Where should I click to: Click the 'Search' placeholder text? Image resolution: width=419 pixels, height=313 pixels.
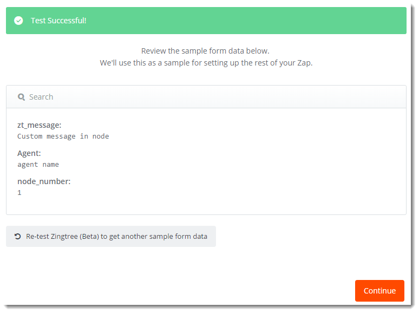(41, 97)
